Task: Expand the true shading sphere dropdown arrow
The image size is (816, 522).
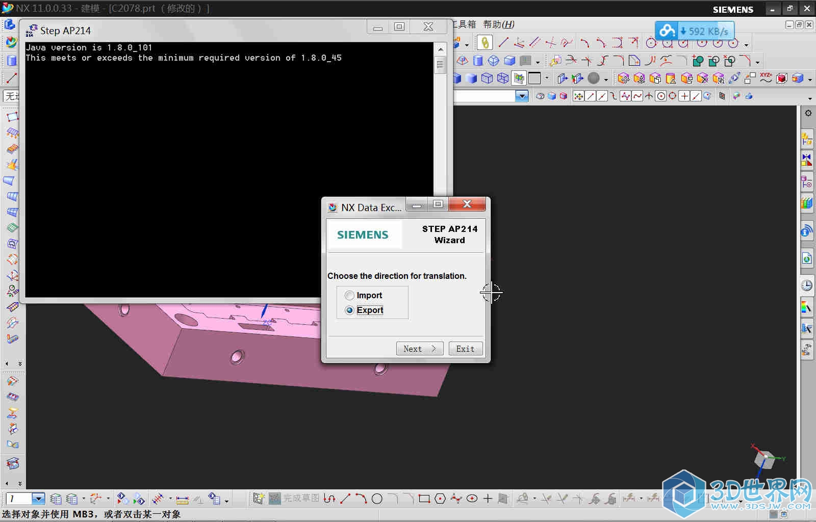Action: (x=606, y=80)
